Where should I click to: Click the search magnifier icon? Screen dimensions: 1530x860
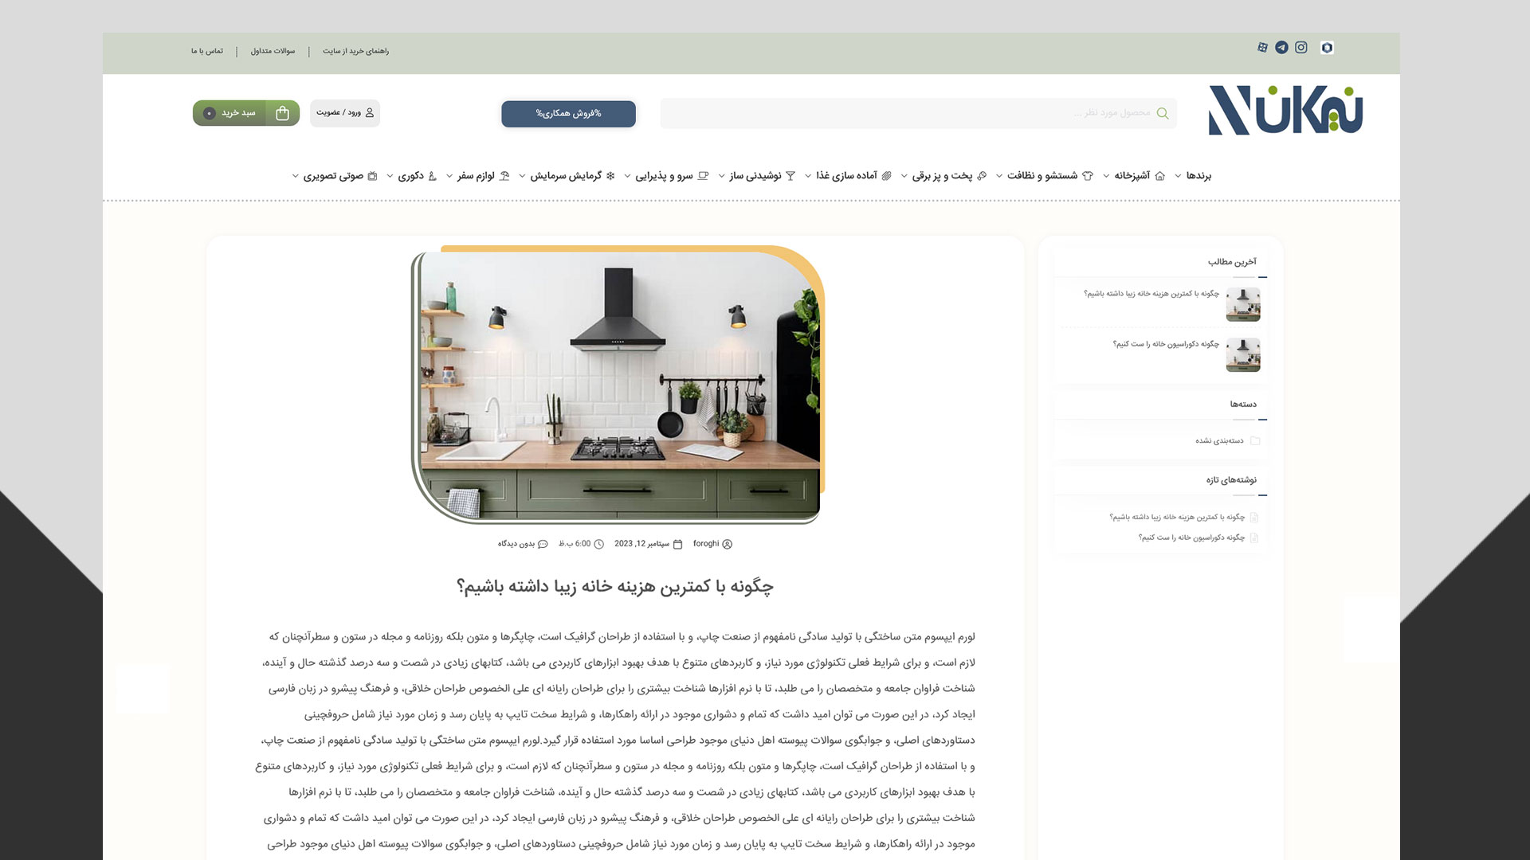[1163, 113]
